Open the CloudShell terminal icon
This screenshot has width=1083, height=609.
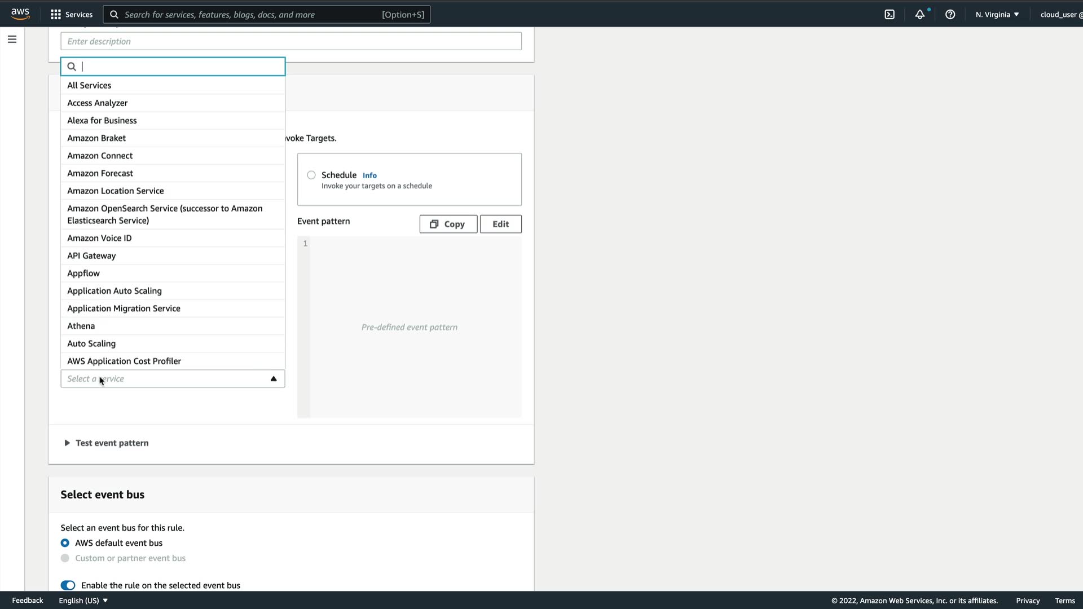point(890,15)
